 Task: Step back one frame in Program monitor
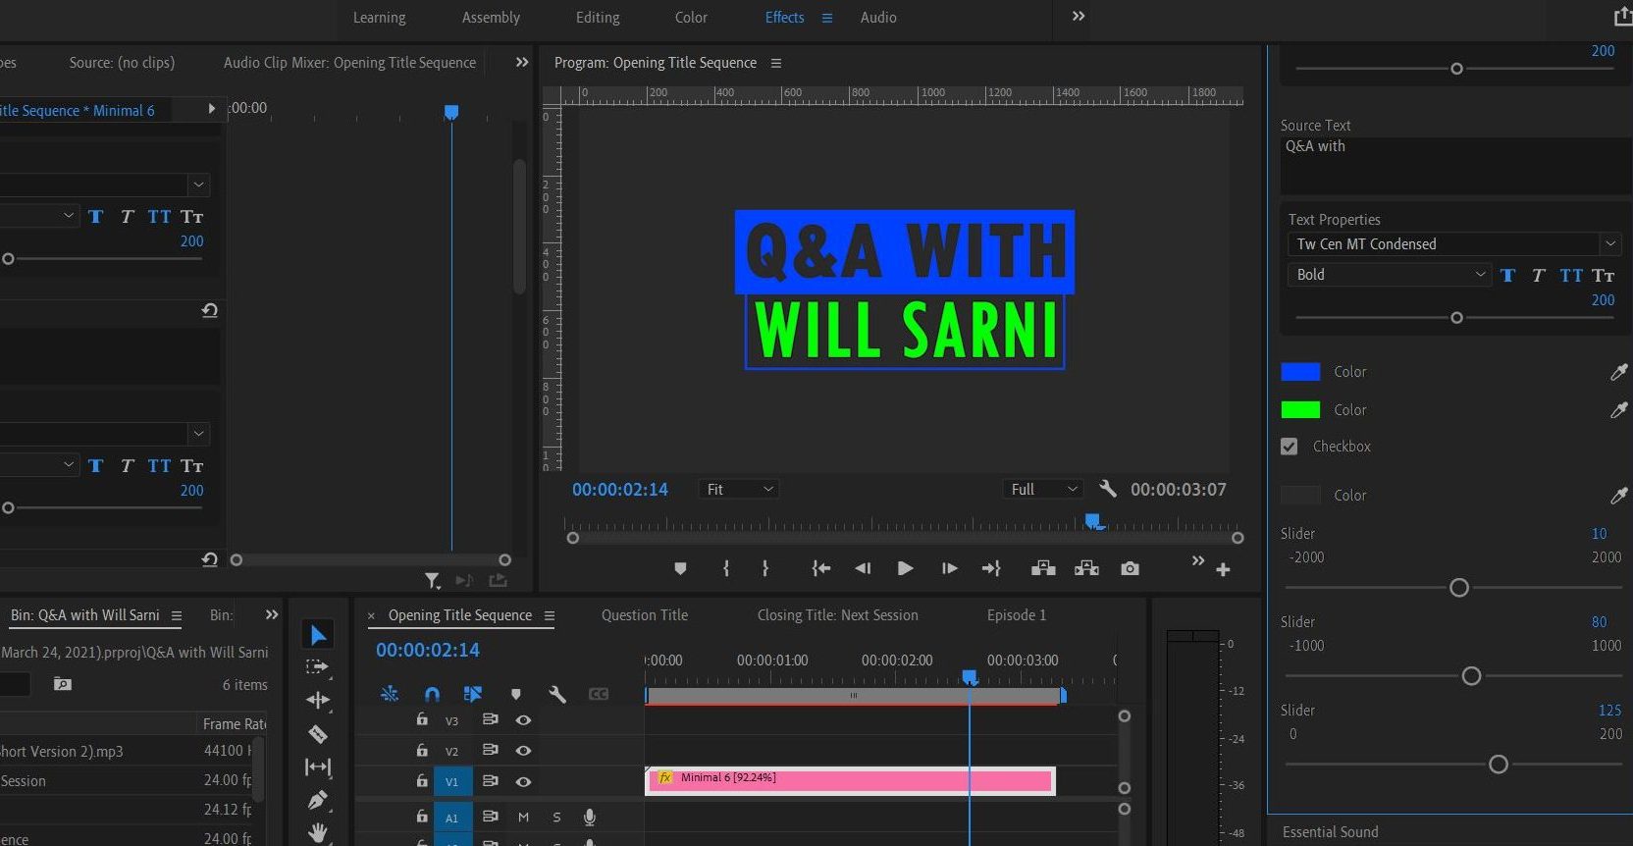pos(863,568)
